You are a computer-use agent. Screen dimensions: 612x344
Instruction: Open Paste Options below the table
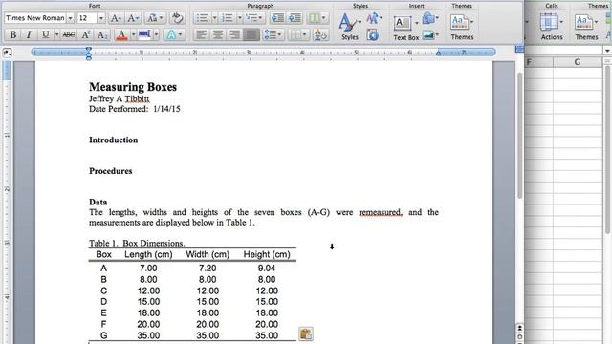pos(306,333)
